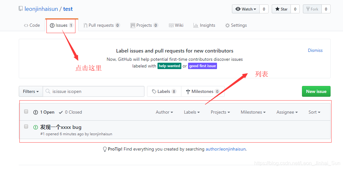Open the Projects filter dropdown
Viewport: 343px width, 169px height.
220,112
